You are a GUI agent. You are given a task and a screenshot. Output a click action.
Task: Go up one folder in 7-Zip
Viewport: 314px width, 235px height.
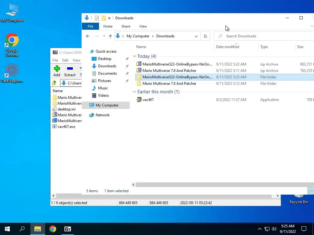[x=54, y=83]
